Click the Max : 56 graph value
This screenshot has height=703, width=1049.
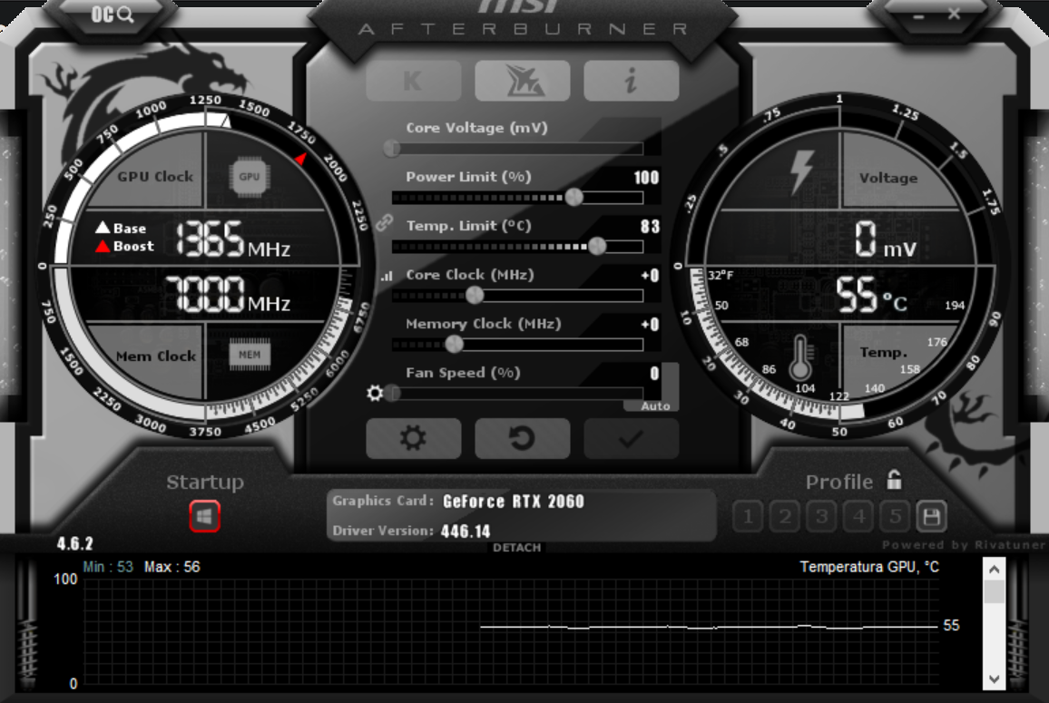coord(172,567)
